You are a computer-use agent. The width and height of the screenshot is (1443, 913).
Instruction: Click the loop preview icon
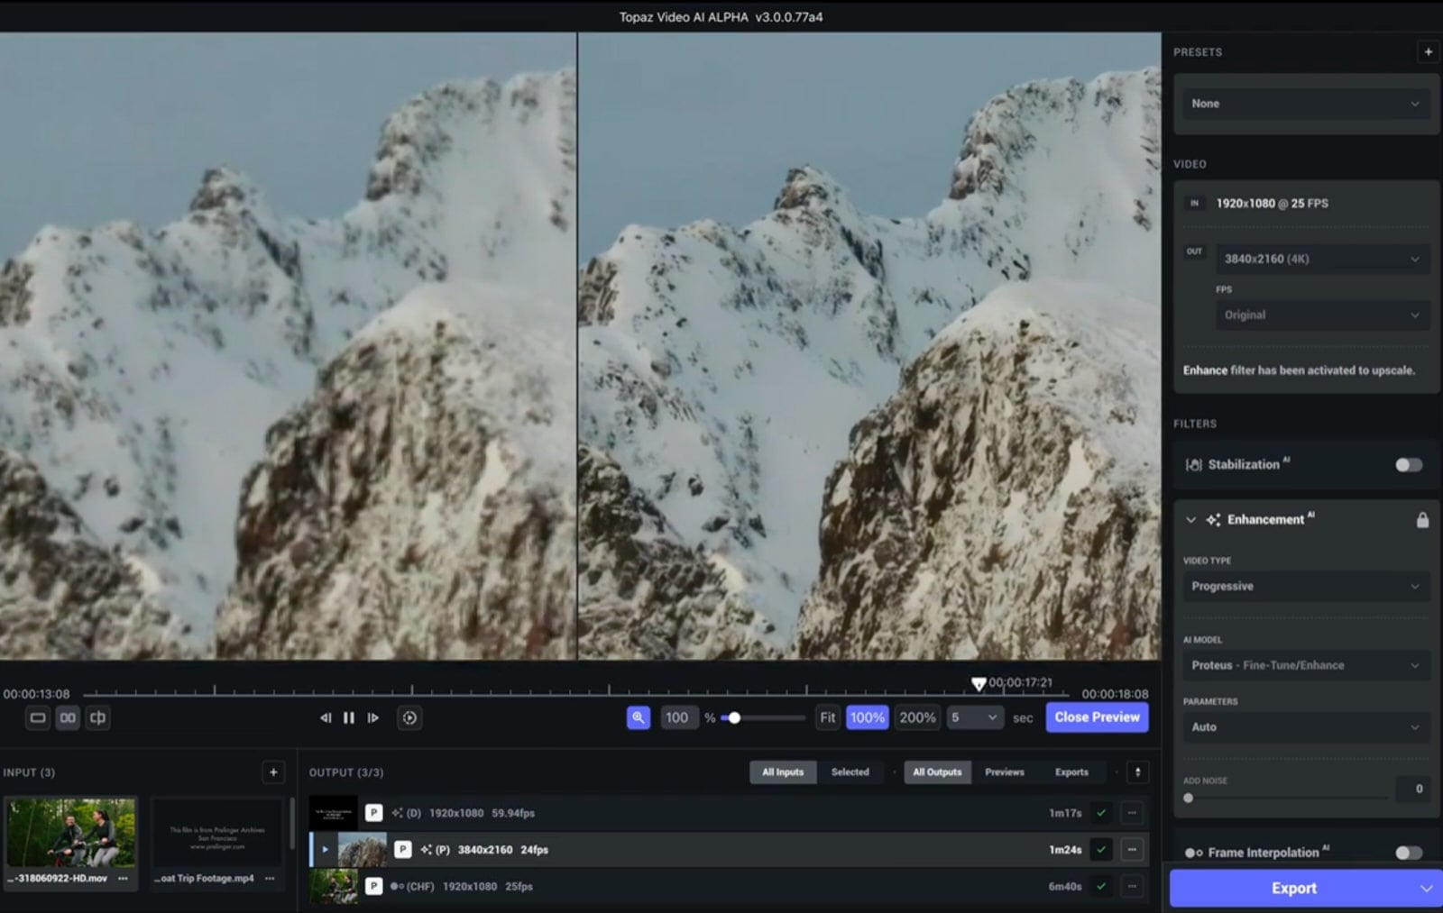[x=409, y=718]
